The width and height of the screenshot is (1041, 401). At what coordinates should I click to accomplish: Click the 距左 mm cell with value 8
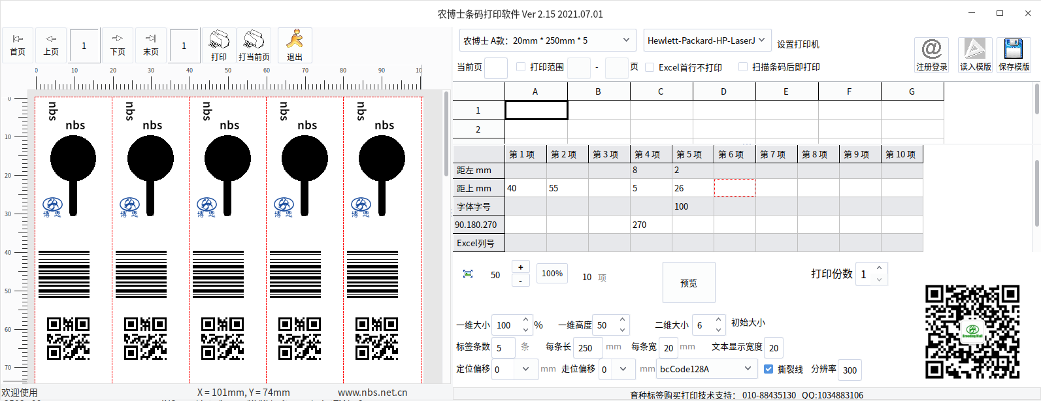point(651,170)
